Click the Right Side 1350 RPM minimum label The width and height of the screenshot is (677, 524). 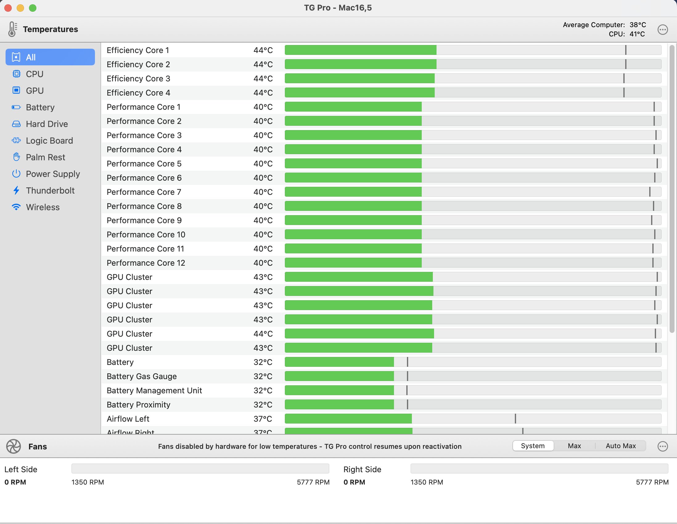pyautogui.click(x=427, y=482)
